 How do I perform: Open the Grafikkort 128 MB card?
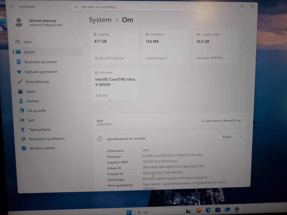(166, 47)
